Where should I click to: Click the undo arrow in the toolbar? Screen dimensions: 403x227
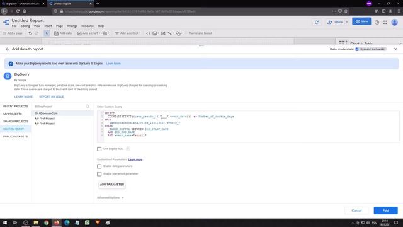30,33
